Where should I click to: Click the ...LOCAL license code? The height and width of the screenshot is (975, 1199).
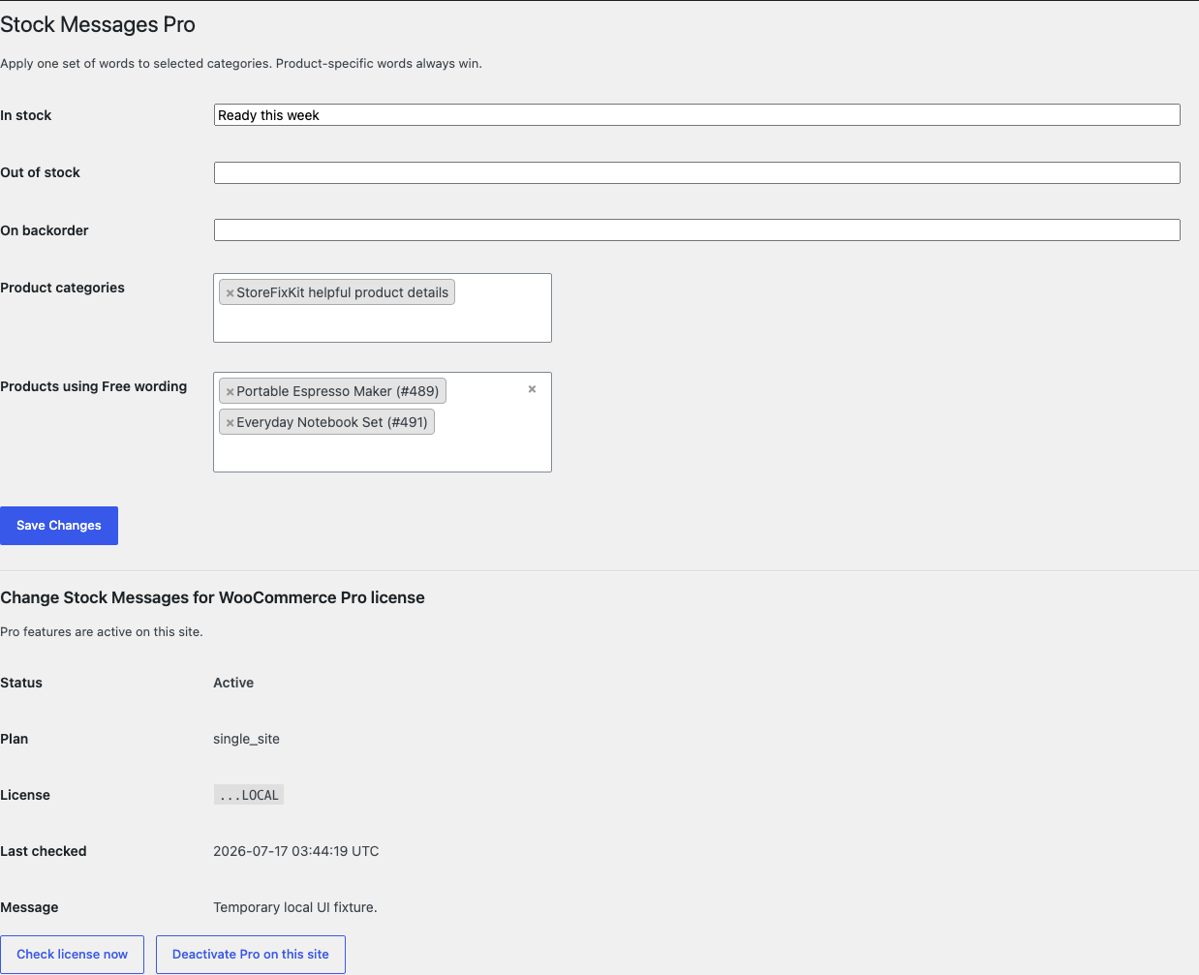click(249, 795)
